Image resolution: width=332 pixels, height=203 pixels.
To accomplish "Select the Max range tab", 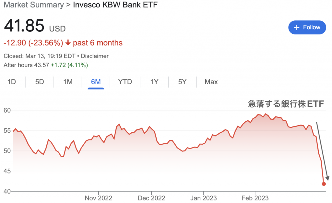I will point(211,82).
